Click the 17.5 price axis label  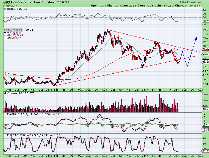tap(205, 84)
